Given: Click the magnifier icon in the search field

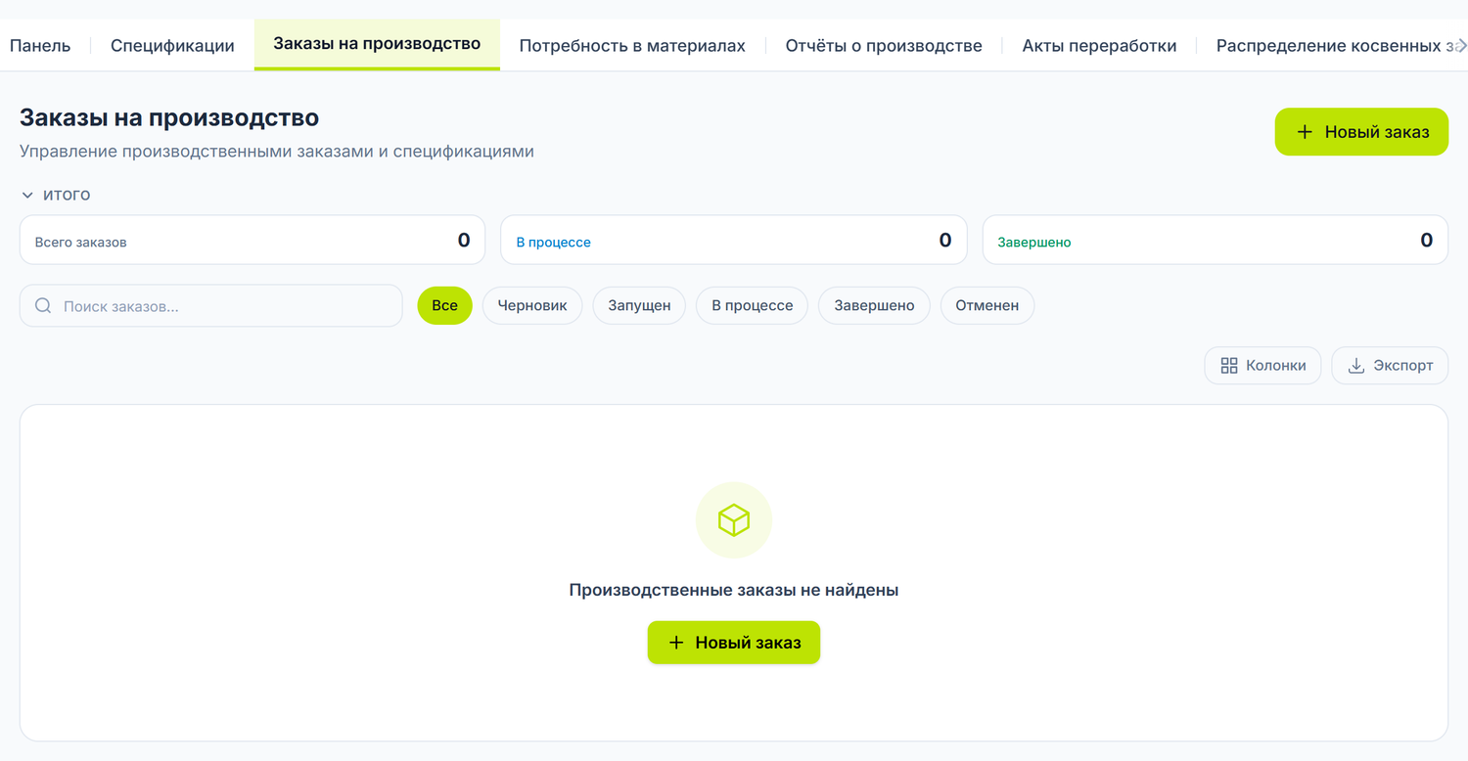Looking at the screenshot, I should click(43, 306).
